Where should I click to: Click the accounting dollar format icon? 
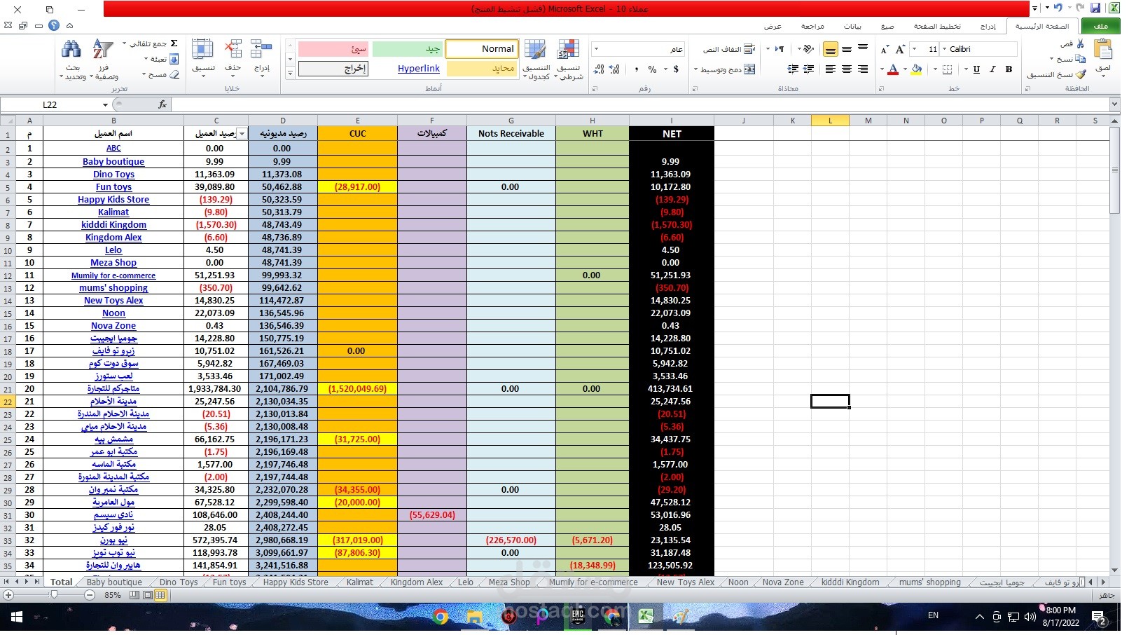coord(676,69)
